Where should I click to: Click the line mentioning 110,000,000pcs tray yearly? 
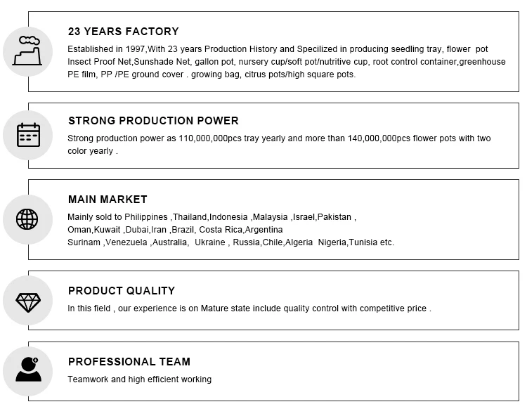tap(279, 138)
